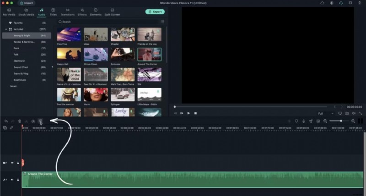Click the Add Track icon beside the ruler
This screenshot has height=196, width=366.
click(5, 128)
